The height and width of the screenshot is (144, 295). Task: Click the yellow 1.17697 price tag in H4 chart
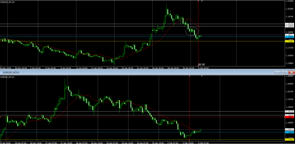click(289, 41)
